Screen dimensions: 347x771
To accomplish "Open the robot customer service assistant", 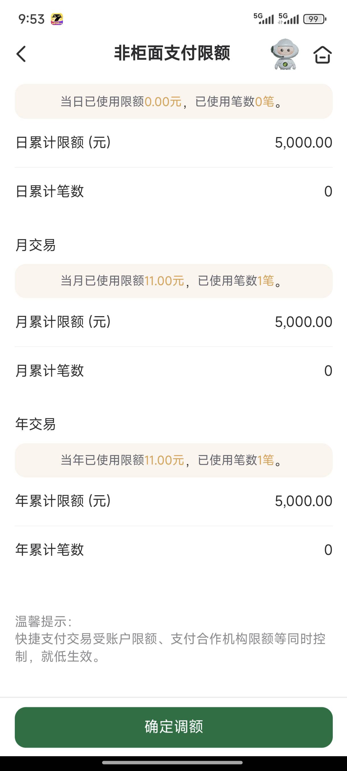I will click(x=284, y=54).
